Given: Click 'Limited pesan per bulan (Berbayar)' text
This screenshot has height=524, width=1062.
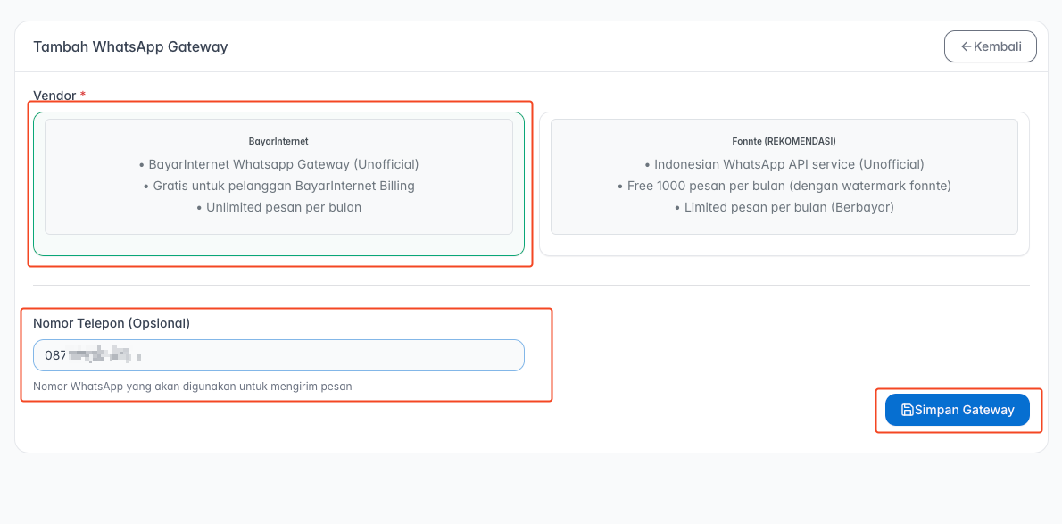Looking at the screenshot, I should 784,207.
